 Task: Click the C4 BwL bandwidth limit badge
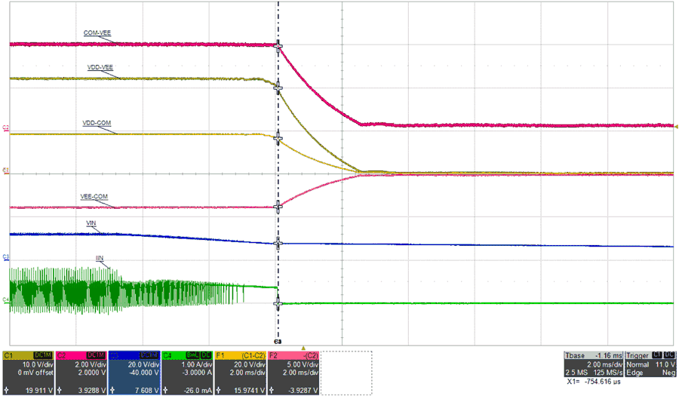(192, 355)
